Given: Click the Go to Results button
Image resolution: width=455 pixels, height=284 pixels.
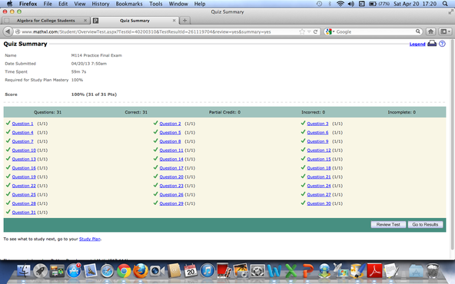Looking at the screenshot, I should (x=425, y=225).
